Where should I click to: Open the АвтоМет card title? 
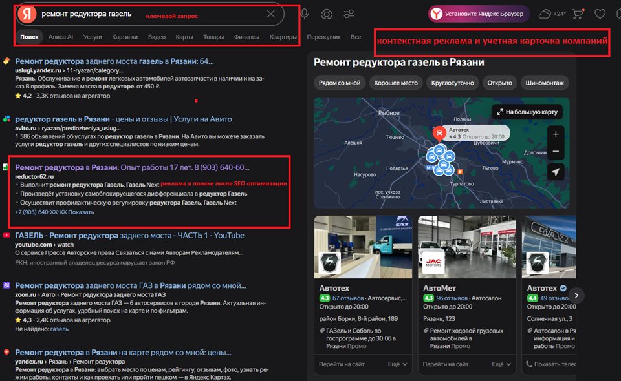pos(439,288)
